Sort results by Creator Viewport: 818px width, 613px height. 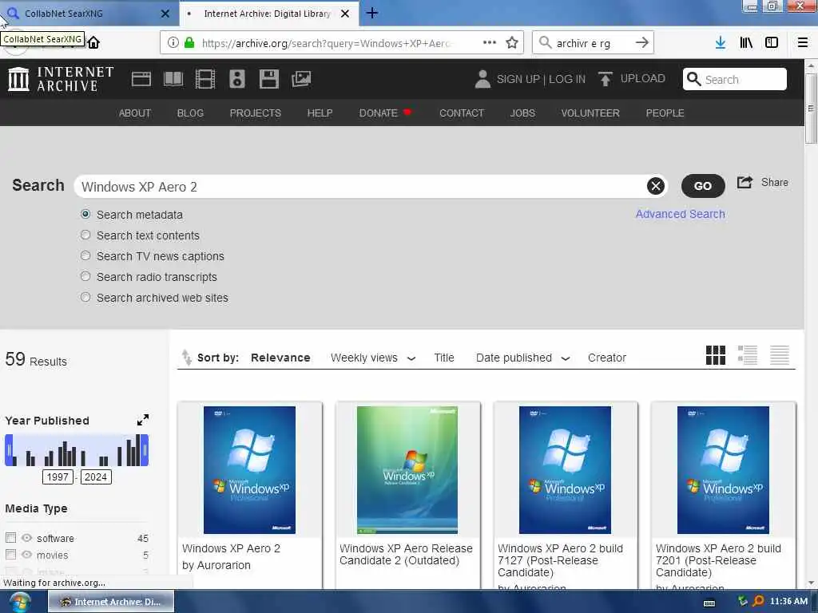tap(607, 358)
